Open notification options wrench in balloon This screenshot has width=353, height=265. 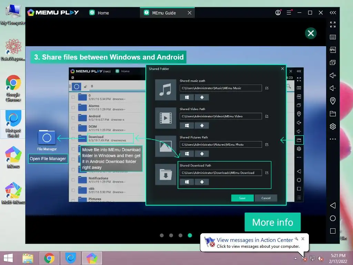pos(296,239)
